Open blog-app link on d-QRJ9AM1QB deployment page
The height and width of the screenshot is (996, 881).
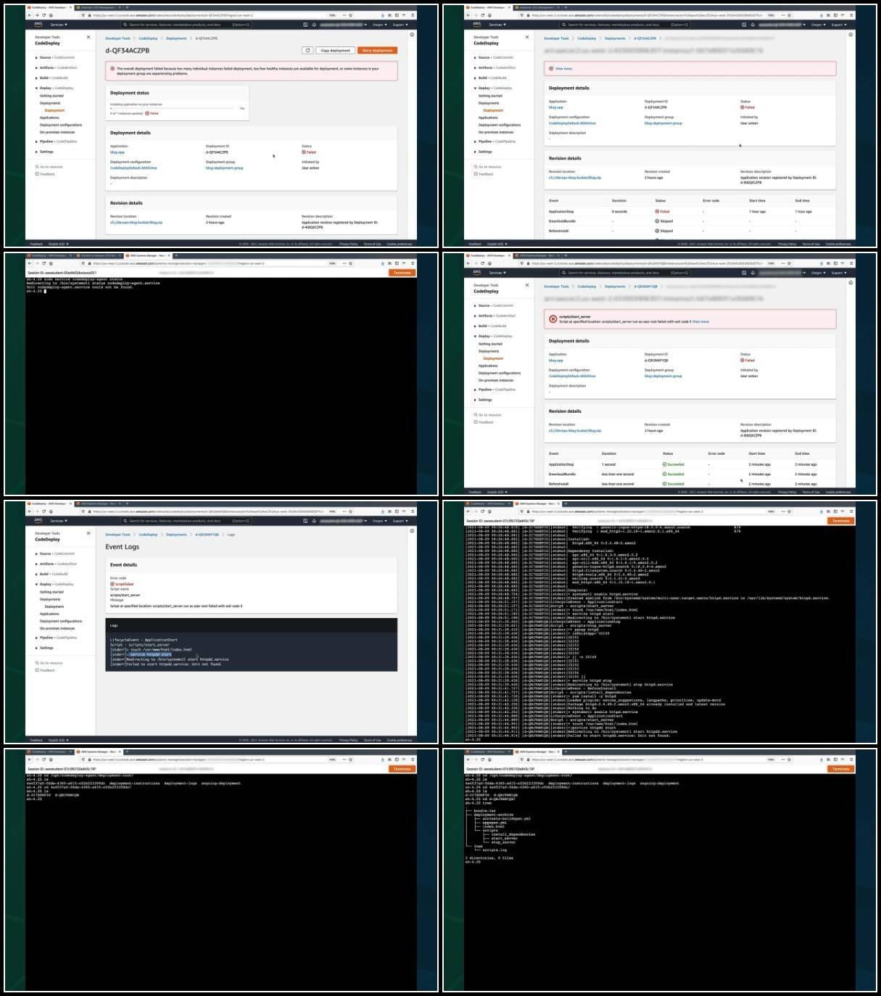point(556,361)
